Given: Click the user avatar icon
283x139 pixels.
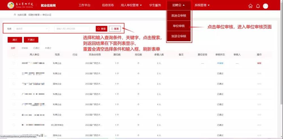Looking at the screenshot, I should (x=265, y=6).
